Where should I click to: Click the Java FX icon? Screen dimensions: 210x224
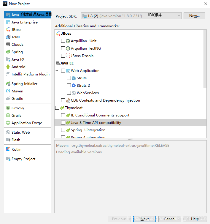[8, 59]
